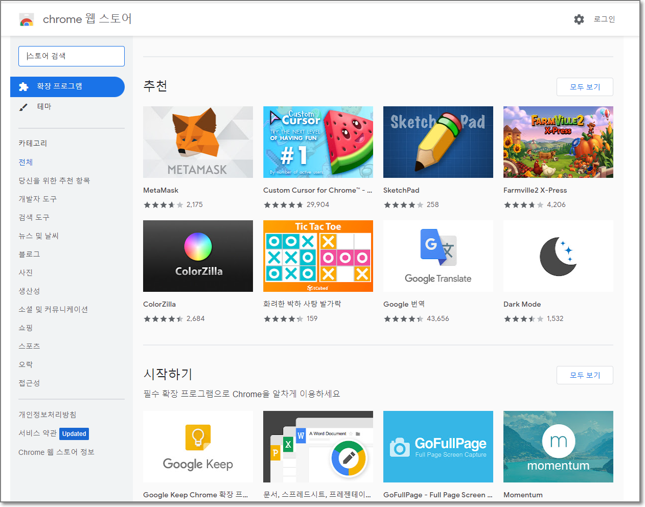Choose the 접근성 category
645x507 pixels.
click(x=29, y=383)
